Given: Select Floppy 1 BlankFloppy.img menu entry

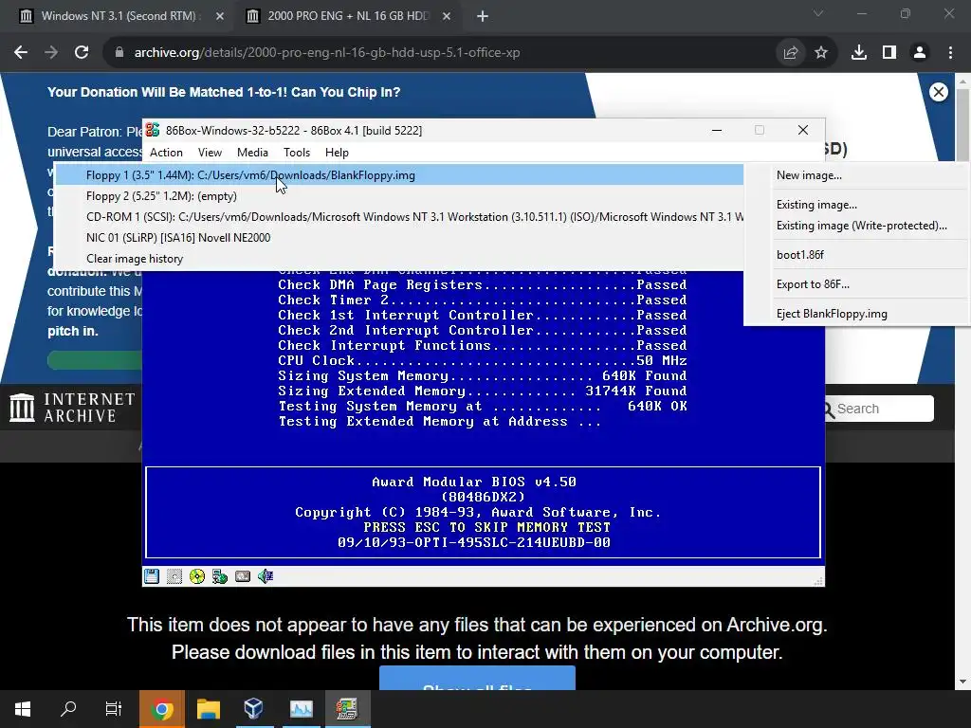Looking at the screenshot, I should [399, 175].
